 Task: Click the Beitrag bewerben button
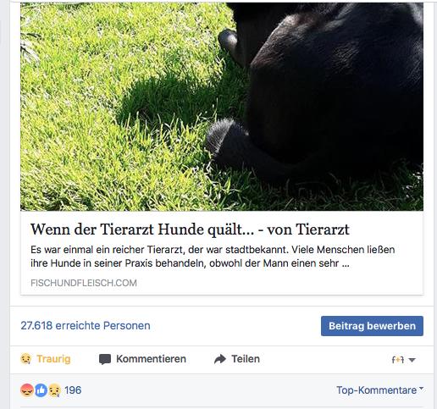pos(372,326)
